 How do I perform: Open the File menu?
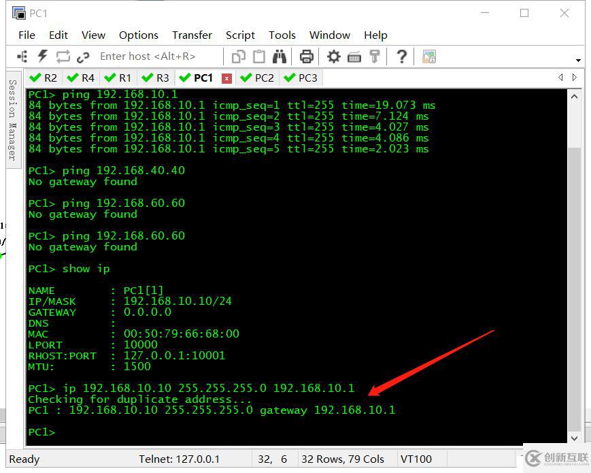27,35
